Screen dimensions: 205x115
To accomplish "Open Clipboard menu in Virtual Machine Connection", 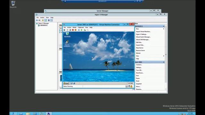I will tap(81, 27).
